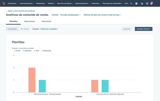Viewport: 160px width, 101px height.
Task: Click the Exportar button
Action: [127, 29]
